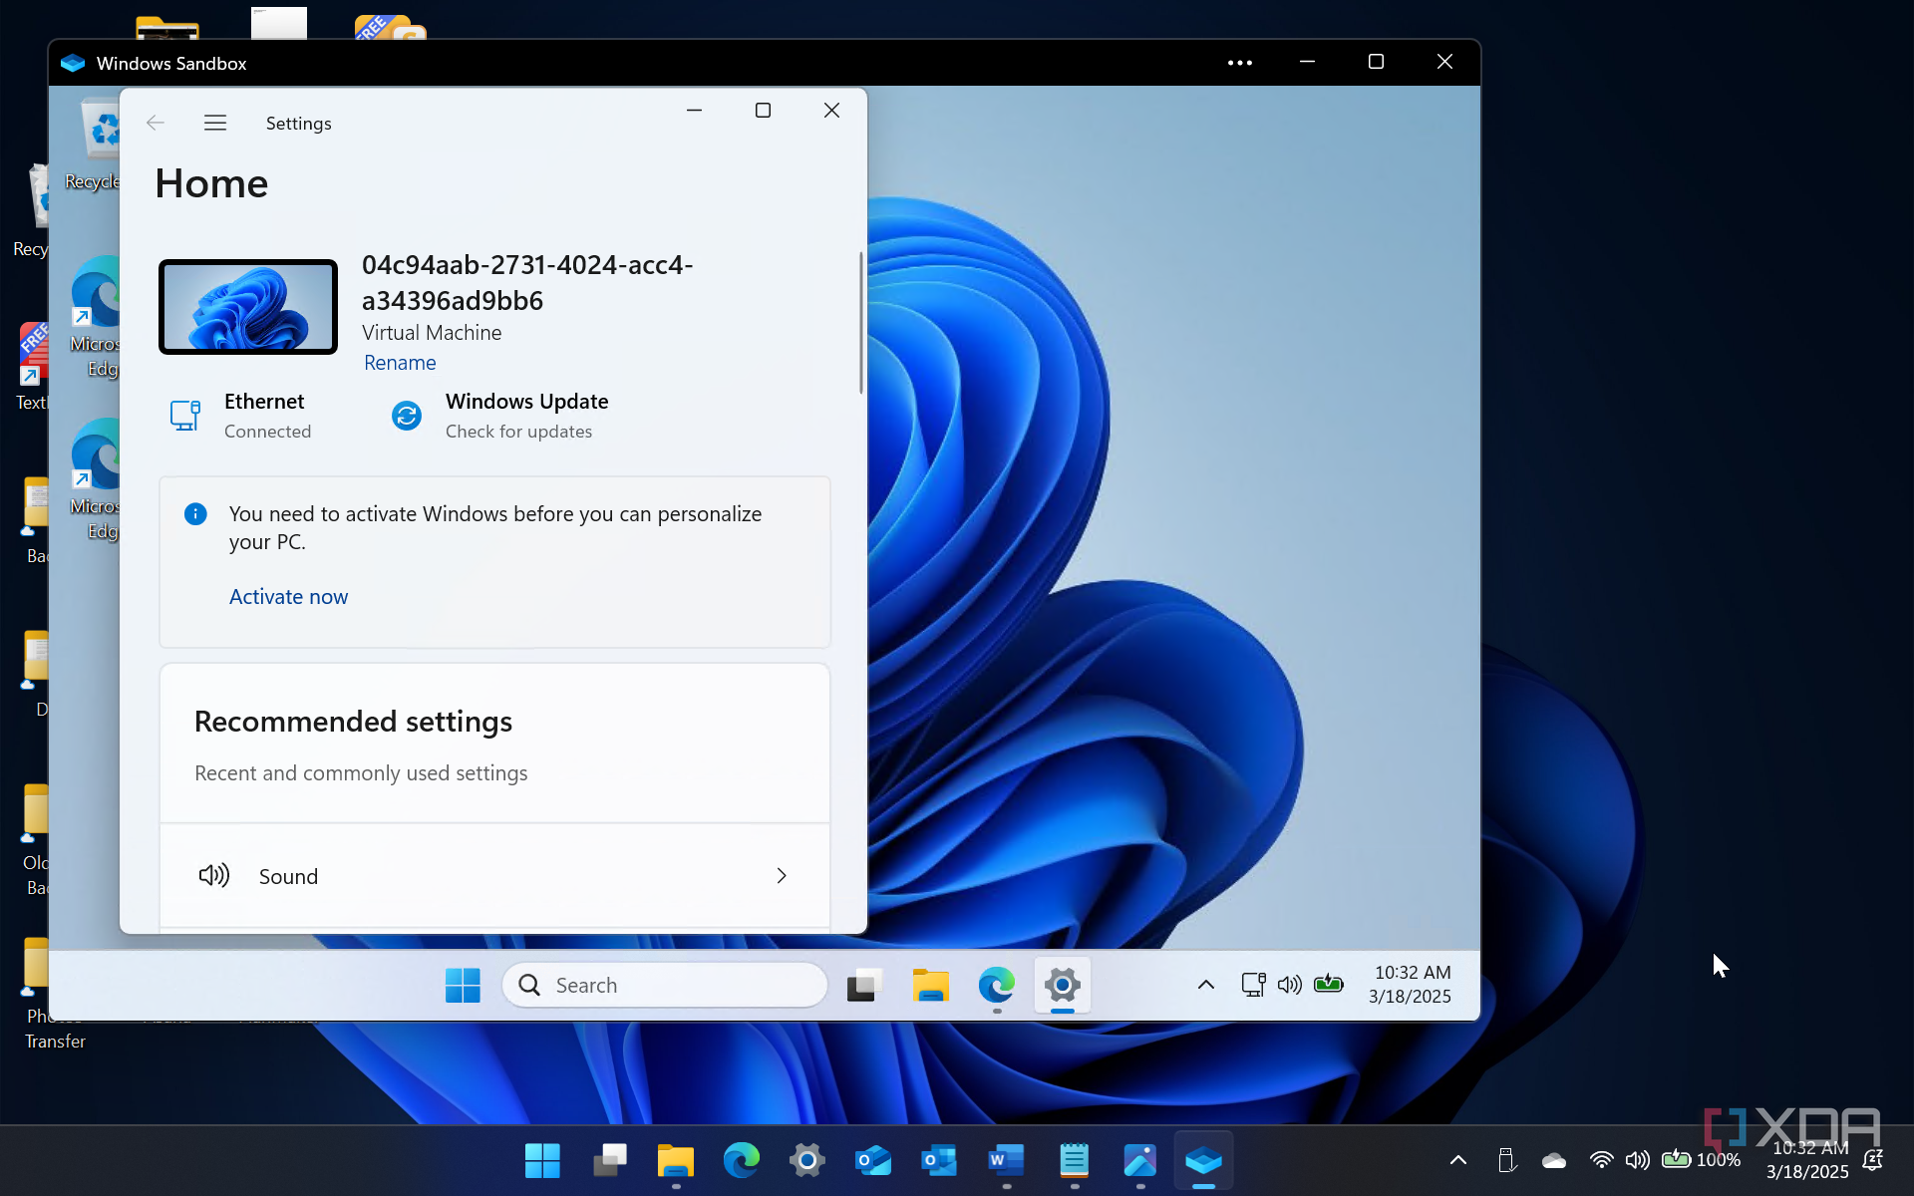Click the Rename link under Virtual Machine
Screen dimensions: 1914x1196
(x=400, y=363)
